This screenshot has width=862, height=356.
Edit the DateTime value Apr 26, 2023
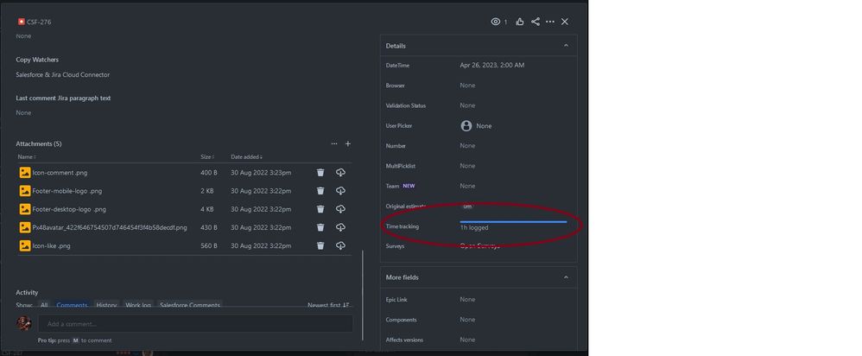(492, 65)
